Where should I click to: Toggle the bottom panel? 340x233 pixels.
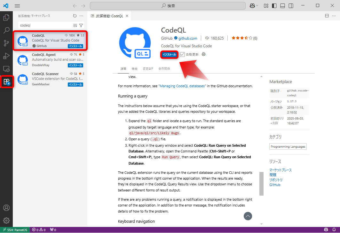[282, 6]
